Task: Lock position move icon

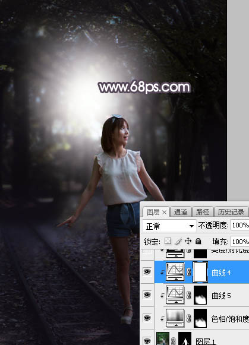Action: (188, 241)
